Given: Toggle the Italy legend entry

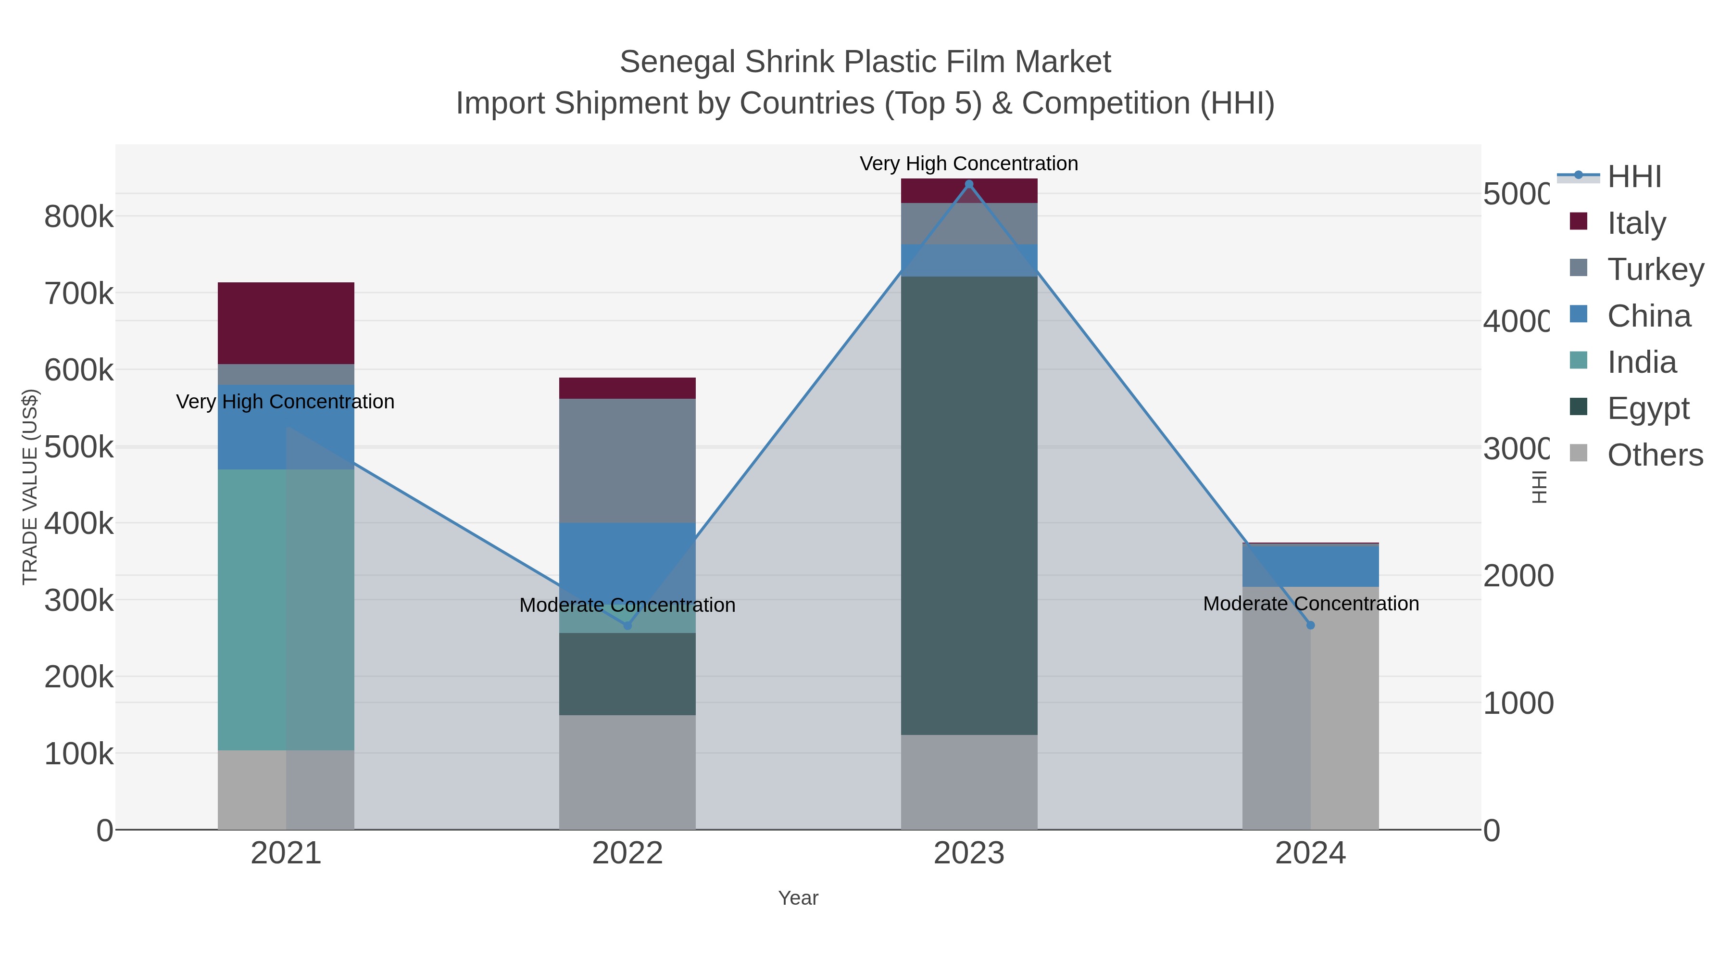Looking at the screenshot, I should coord(1618,223).
